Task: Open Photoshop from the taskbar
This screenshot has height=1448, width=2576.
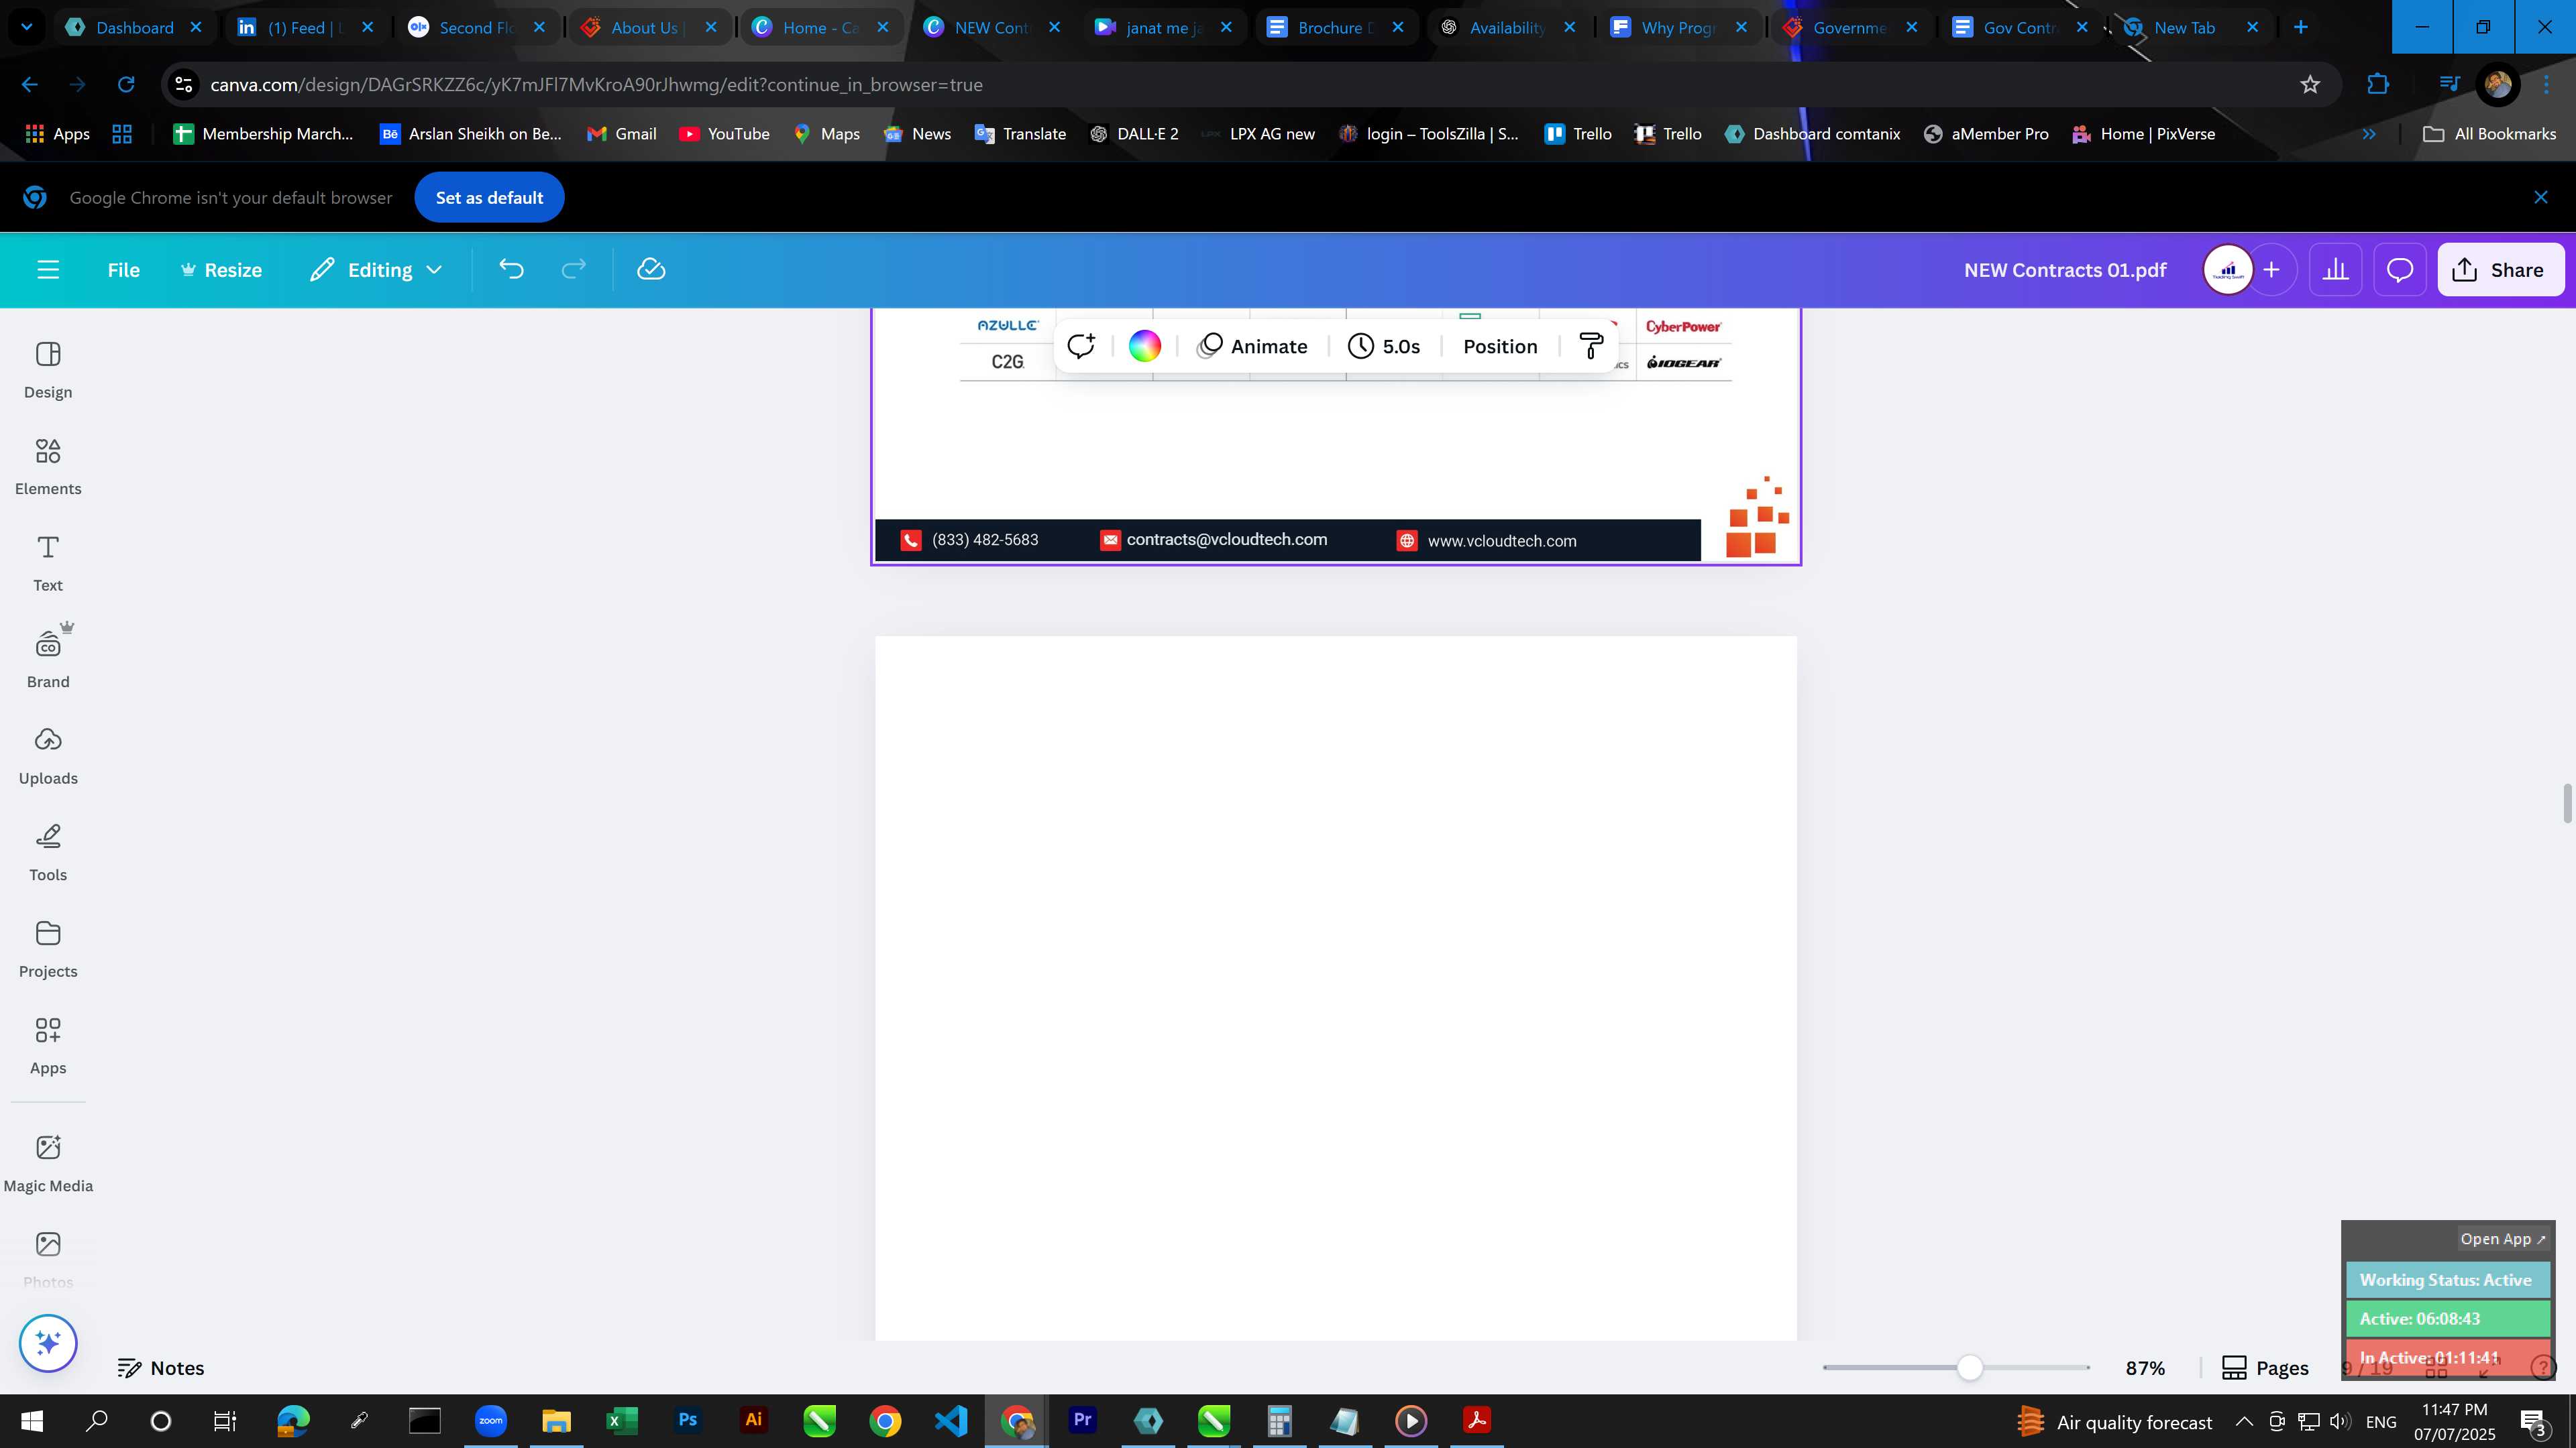Action: click(687, 1421)
